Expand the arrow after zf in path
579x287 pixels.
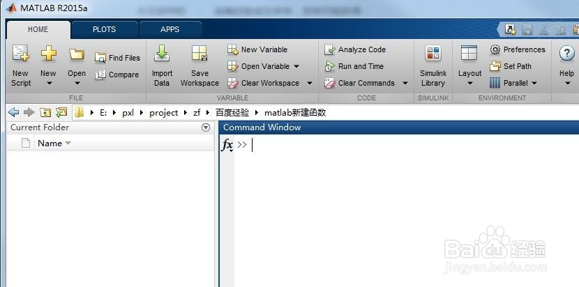[x=209, y=113]
